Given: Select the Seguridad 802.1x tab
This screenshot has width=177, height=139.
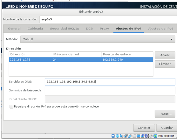Looking at the screenshot, I should 64,29.
